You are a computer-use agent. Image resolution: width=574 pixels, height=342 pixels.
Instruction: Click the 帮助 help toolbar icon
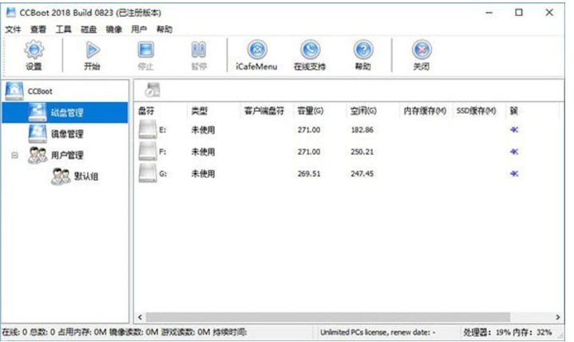click(x=363, y=49)
